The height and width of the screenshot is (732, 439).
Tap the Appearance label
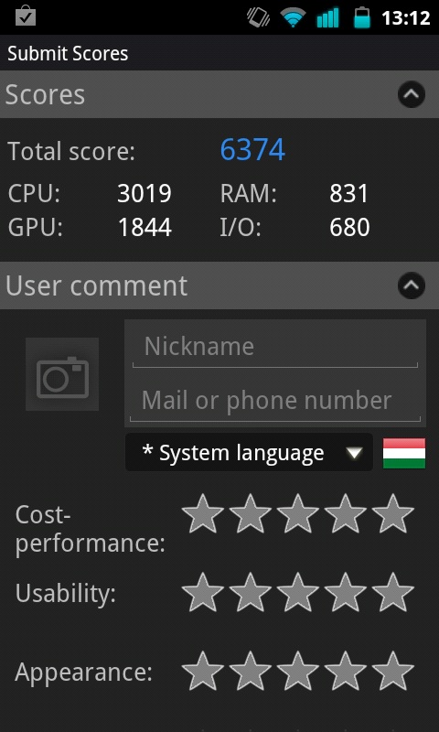pos(83,673)
